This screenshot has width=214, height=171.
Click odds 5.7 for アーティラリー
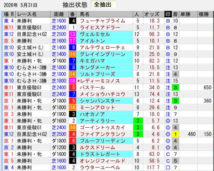(156, 121)
